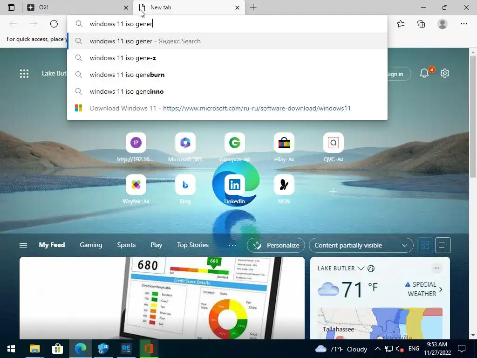Open the SPECIAL WEATHER alert arrow
Viewport: 477px width, 358px height.
click(x=441, y=289)
